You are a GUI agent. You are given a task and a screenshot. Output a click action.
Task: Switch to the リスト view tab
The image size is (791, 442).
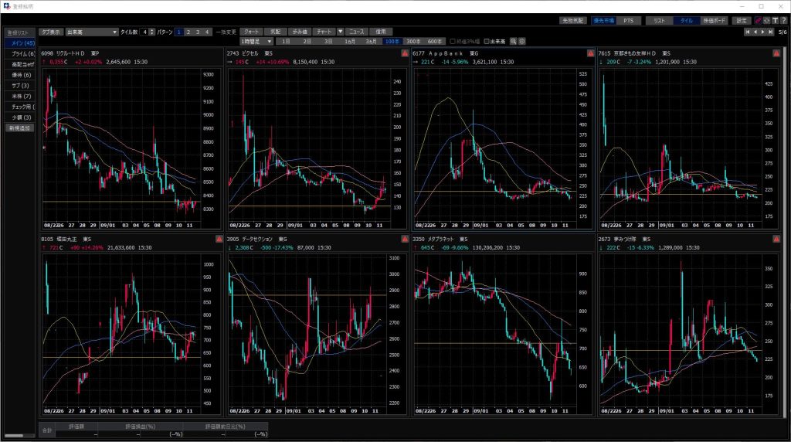(x=659, y=21)
